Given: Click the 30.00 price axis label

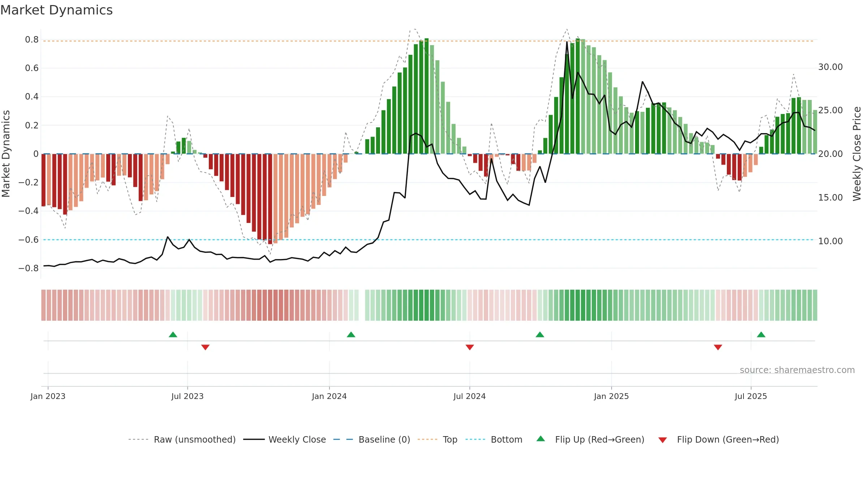Looking at the screenshot, I should coord(831,67).
